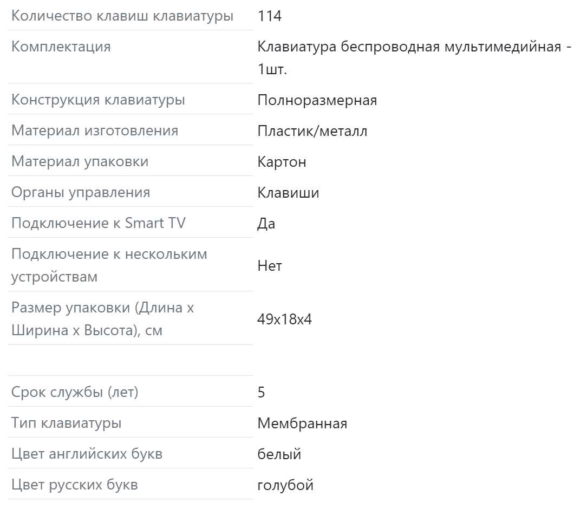Click 'Клавиатура беспроводная мультимедийная' value text
Screen dimensions: 587x522
pos(409,47)
